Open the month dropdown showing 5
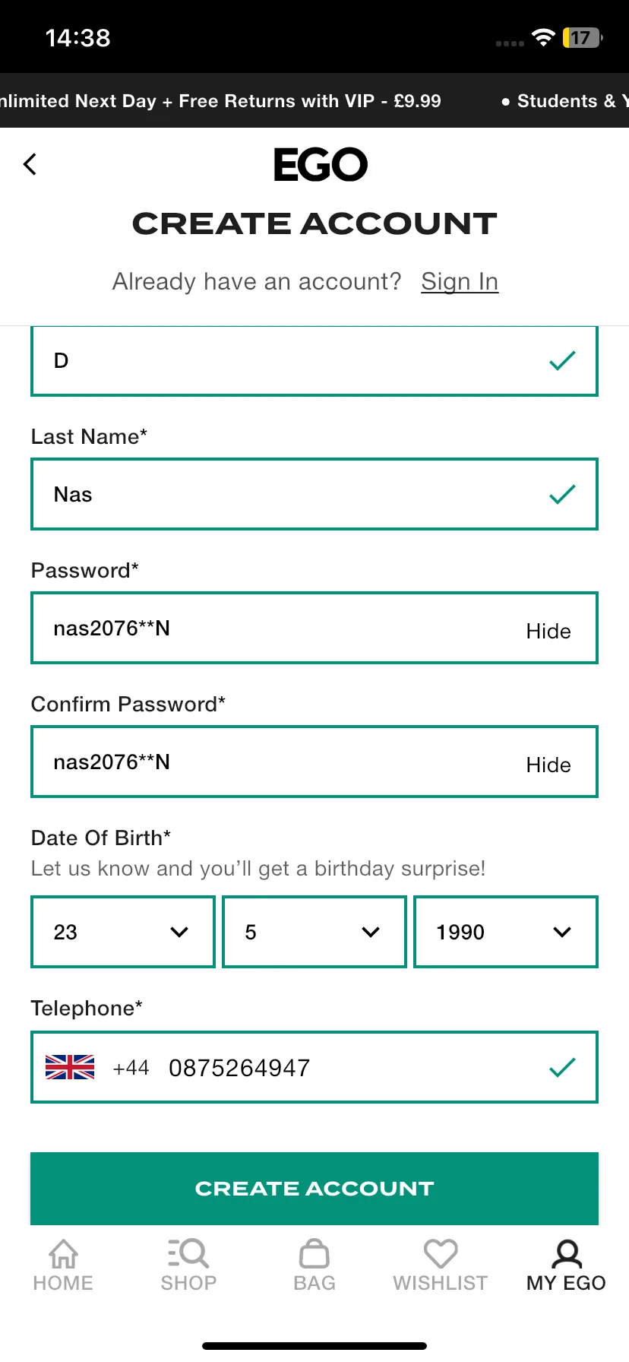The image size is (629, 1362). [x=314, y=932]
